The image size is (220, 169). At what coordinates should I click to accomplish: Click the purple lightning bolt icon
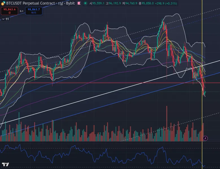[x=205, y=138]
